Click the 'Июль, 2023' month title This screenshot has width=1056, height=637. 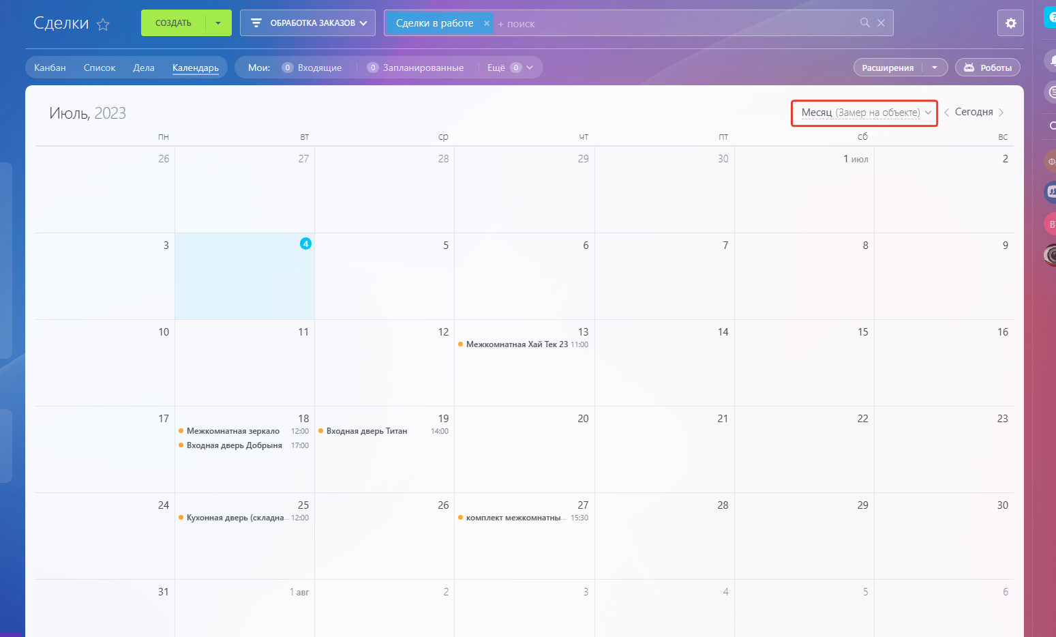(87, 113)
